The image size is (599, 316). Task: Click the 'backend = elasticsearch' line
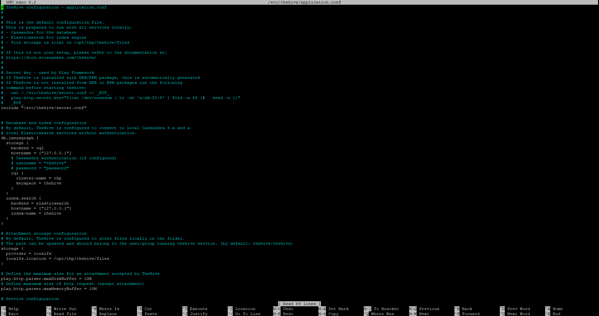(x=40, y=203)
